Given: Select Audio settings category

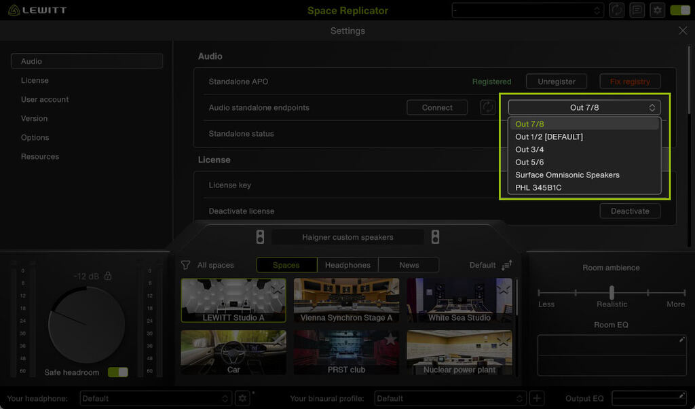Looking at the screenshot, I should [x=87, y=61].
